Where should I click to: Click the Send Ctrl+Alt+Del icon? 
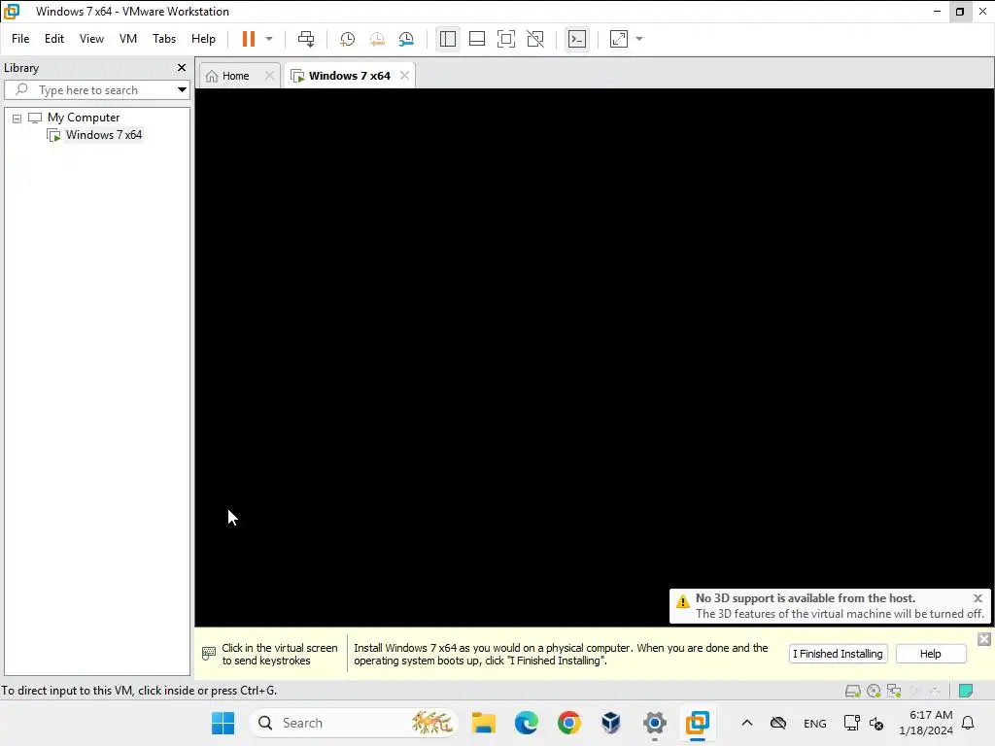(306, 39)
